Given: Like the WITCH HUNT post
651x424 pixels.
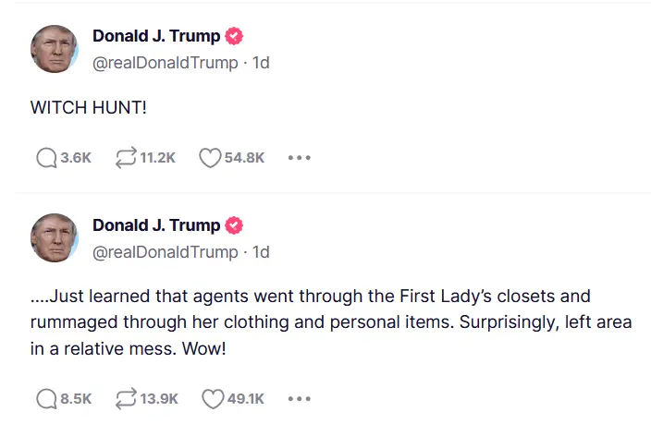Looking at the screenshot, I should point(210,158).
